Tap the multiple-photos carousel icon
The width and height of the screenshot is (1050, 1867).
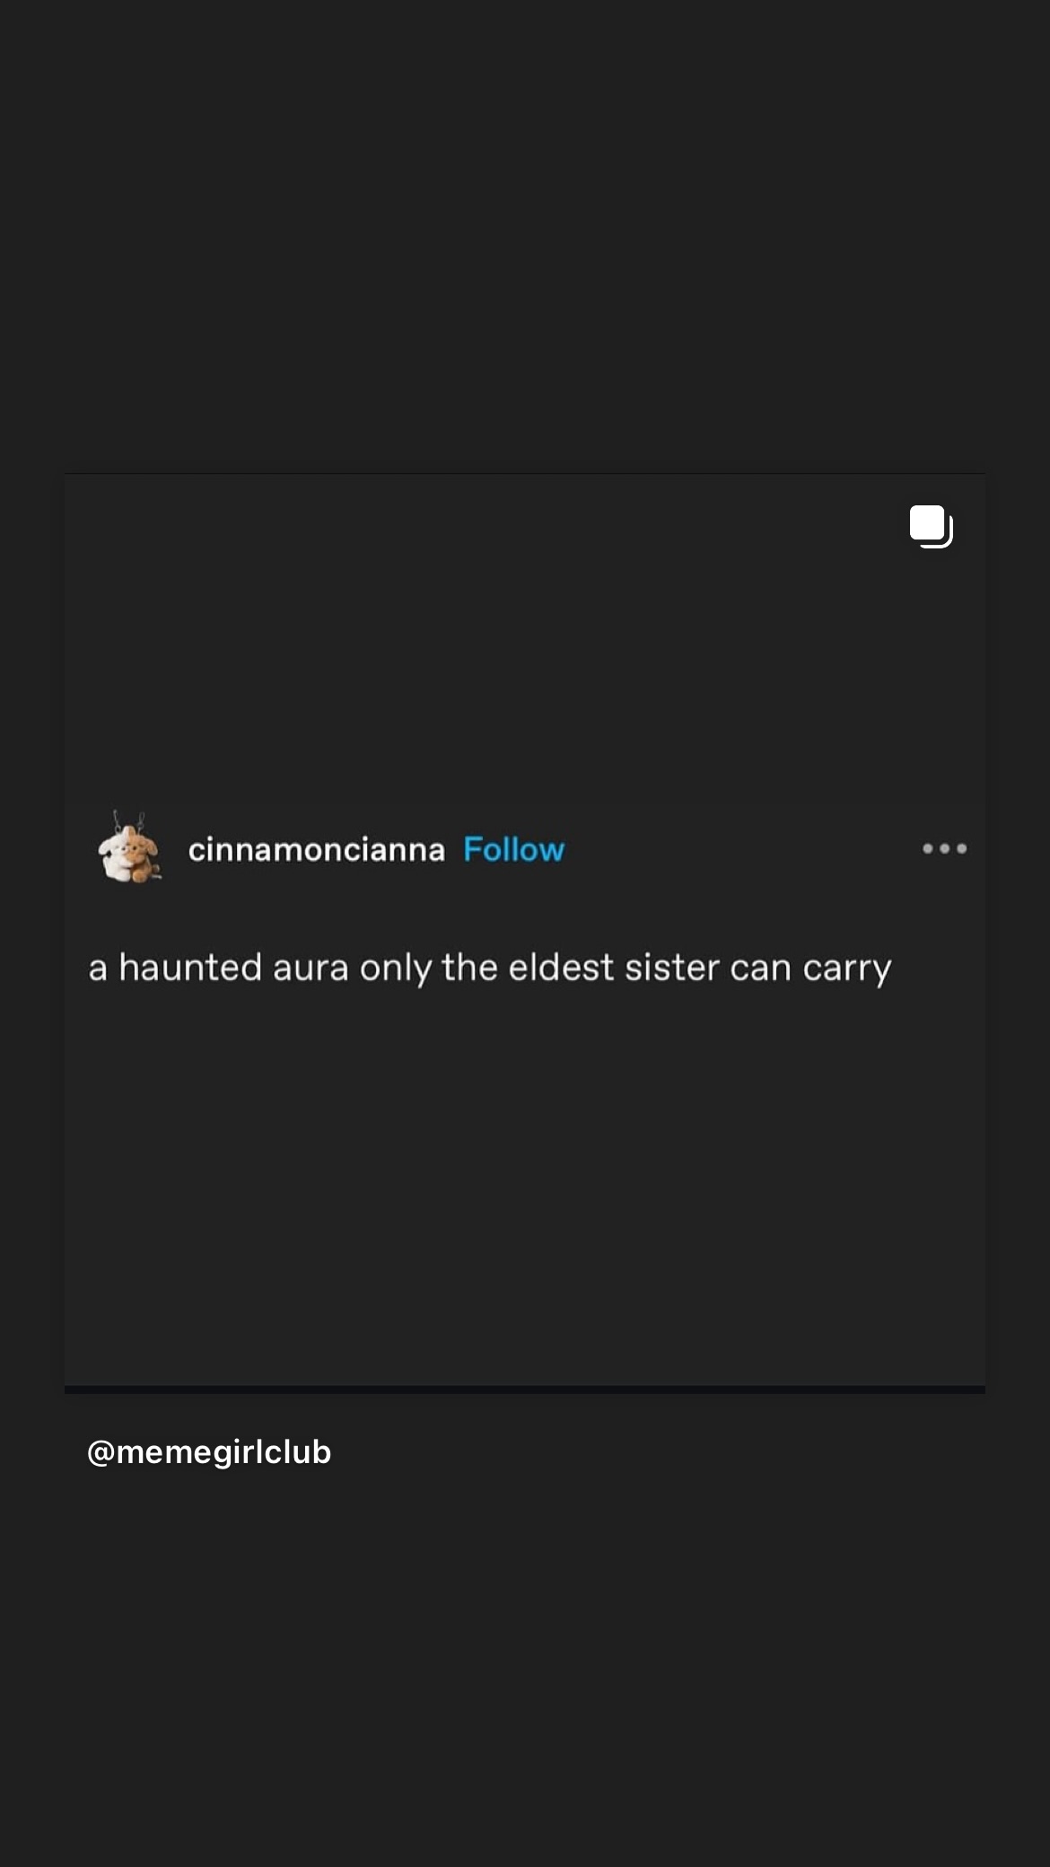pos(931,526)
